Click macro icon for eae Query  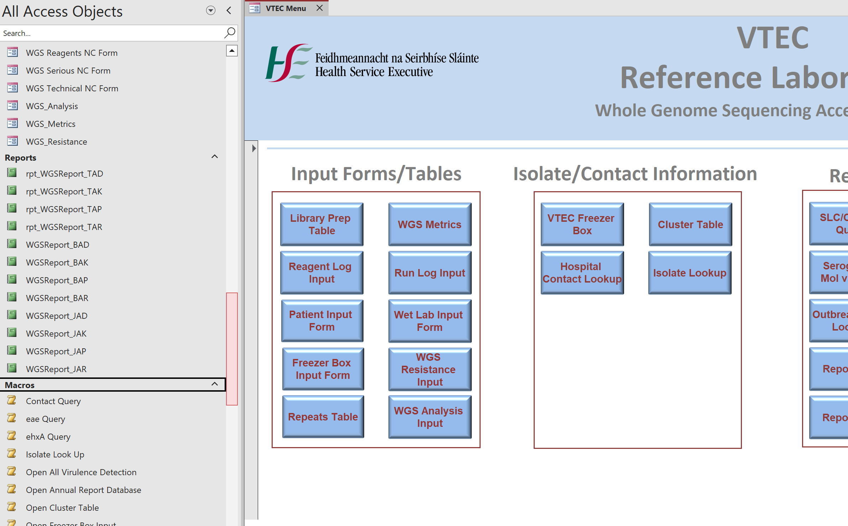tap(12, 418)
